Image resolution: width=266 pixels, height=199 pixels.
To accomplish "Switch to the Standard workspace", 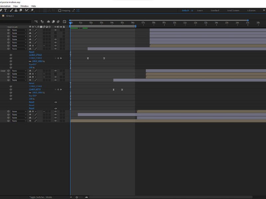I will 215,11.
